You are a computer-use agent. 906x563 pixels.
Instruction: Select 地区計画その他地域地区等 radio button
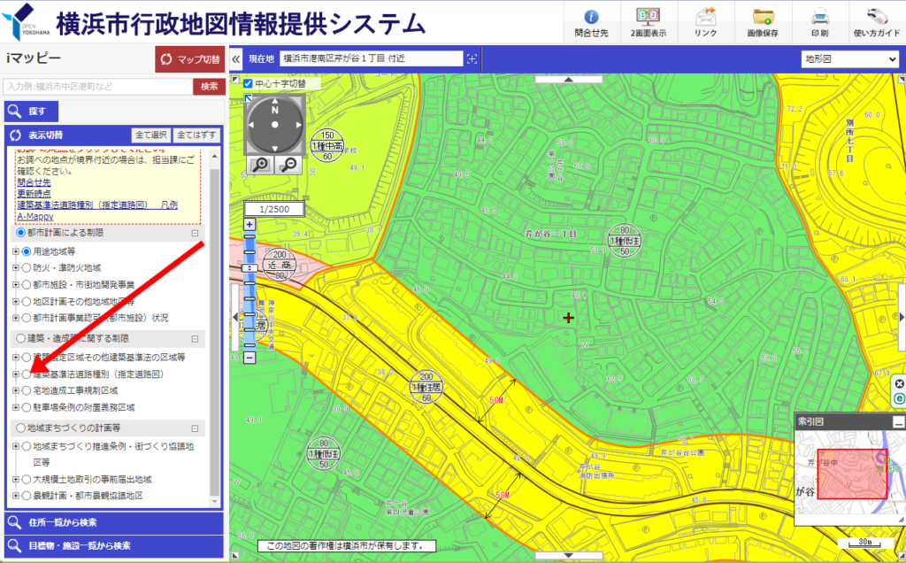click(26, 301)
